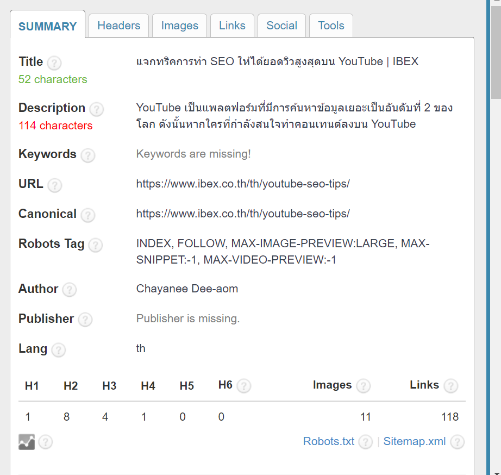Click the H4 column header
501x475 pixels.
pyautogui.click(x=148, y=386)
